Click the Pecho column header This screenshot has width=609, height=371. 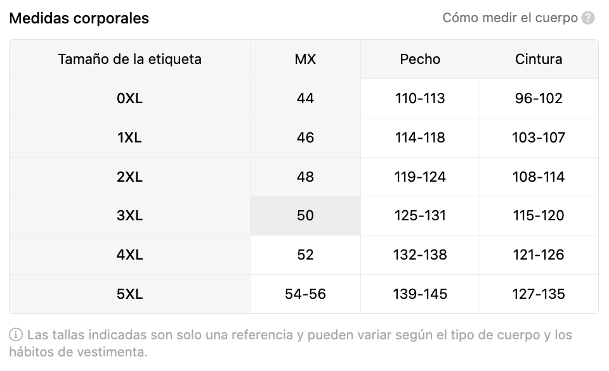click(x=420, y=60)
